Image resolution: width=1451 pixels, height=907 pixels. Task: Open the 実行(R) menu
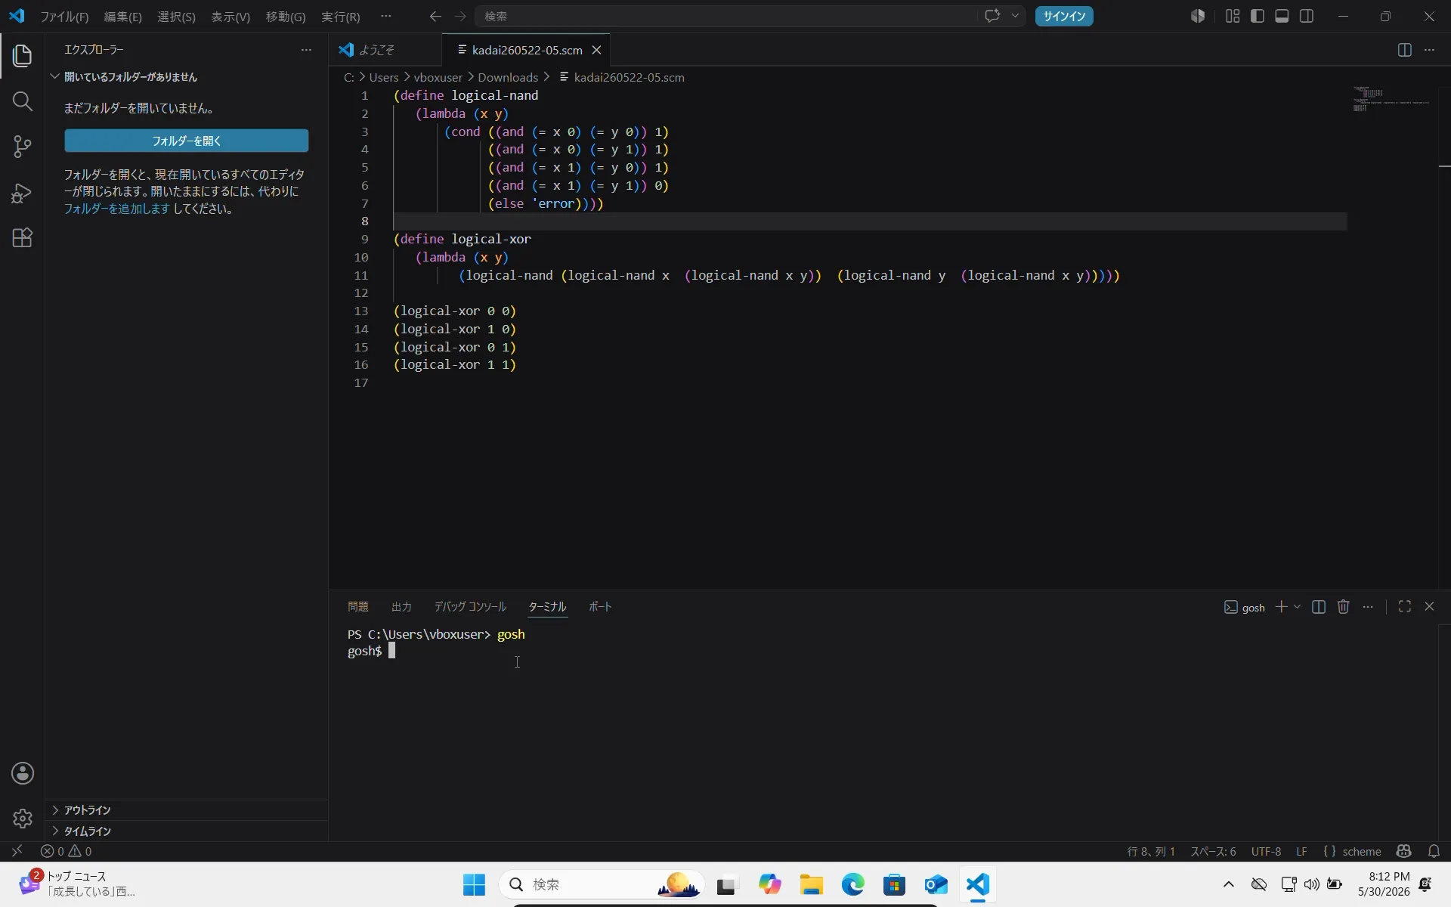pos(341,17)
